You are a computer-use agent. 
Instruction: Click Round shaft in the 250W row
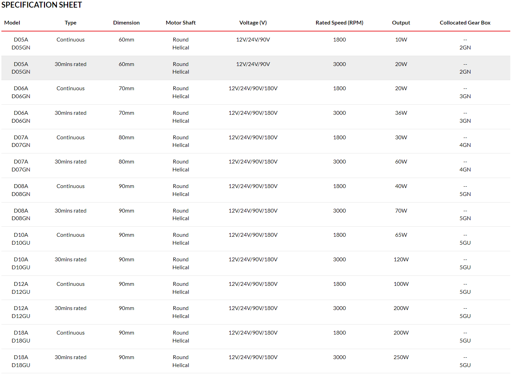click(181, 357)
